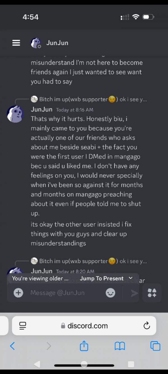This screenshot has width=168, height=374.
Task: Focus the Message @JunJun input field
Action: click(66, 293)
